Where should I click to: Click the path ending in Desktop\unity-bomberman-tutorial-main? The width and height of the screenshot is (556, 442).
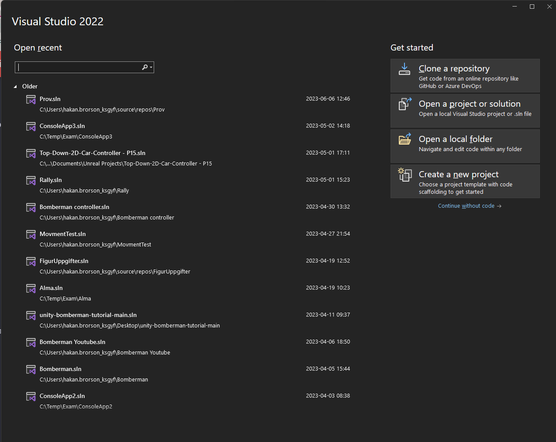pyautogui.click(x=130, y=326)
